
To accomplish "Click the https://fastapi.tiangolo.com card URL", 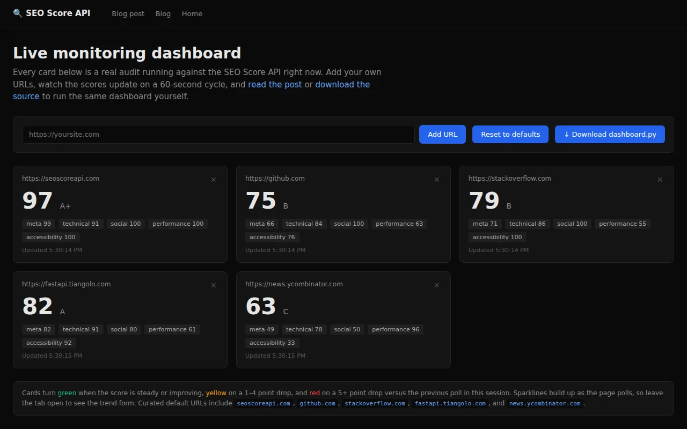I will tap(67, 284).
